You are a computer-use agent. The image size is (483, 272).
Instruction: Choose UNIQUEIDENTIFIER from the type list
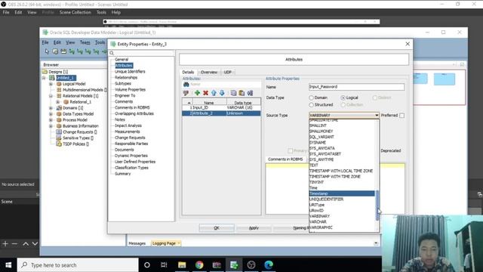point(342,199)
